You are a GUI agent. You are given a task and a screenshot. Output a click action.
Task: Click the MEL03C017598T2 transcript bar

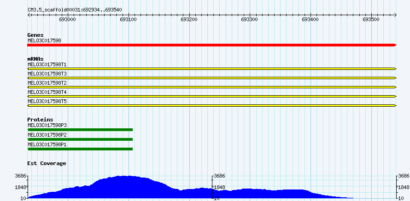[212, 87]
